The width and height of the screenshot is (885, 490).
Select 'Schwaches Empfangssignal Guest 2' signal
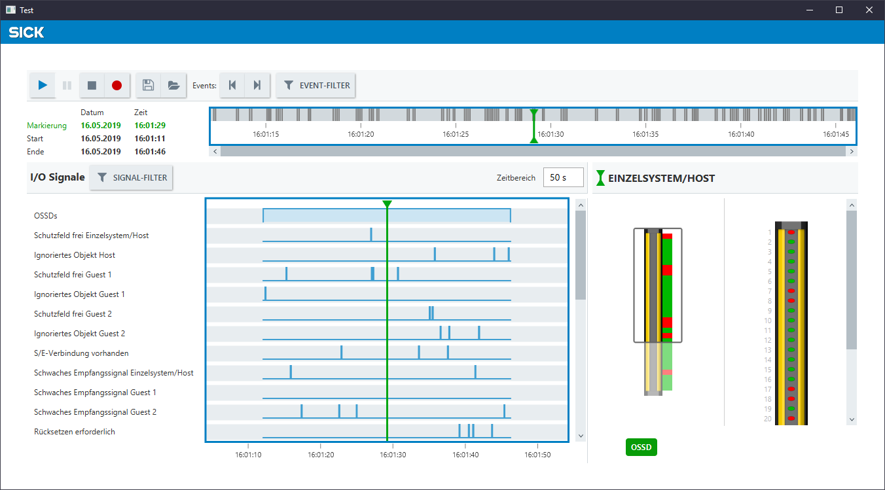(95, 412)
